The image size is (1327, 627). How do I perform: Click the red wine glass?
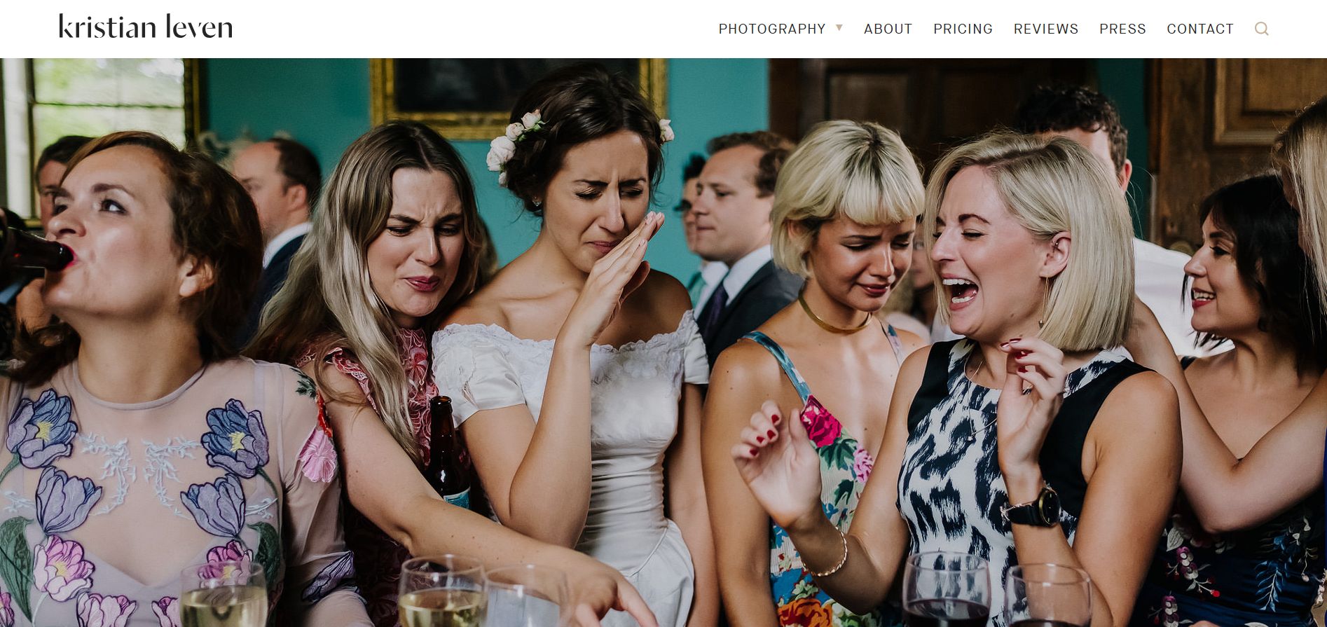[x=946, y=589]
